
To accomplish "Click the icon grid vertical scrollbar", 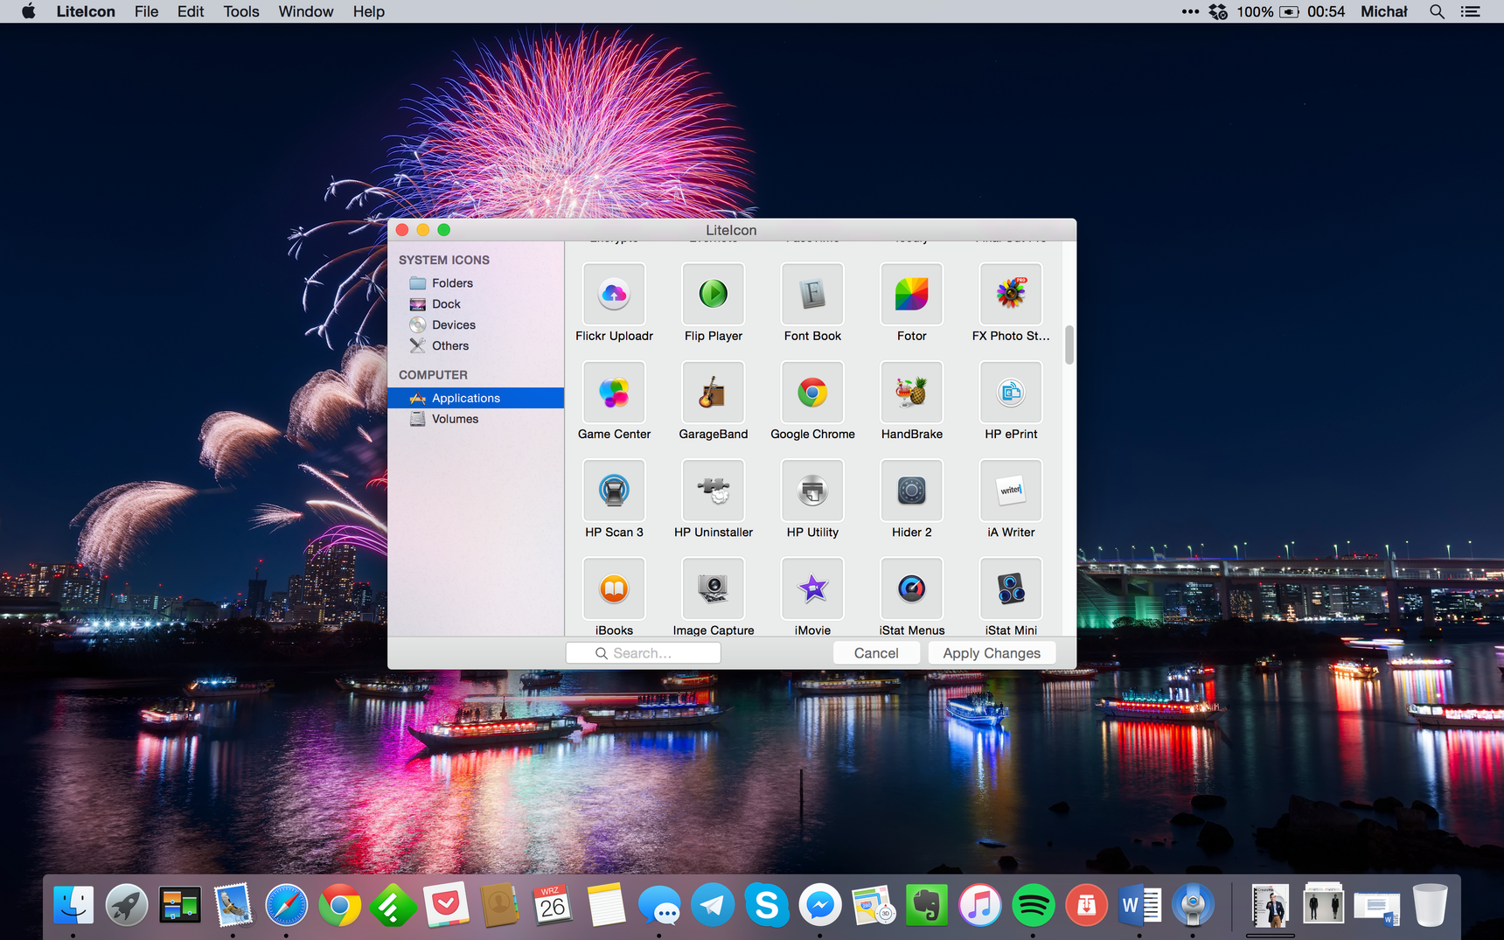I will click(1069, 345).
